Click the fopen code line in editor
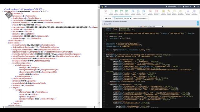Screen dimensions: 200x112 click(128, 50)
